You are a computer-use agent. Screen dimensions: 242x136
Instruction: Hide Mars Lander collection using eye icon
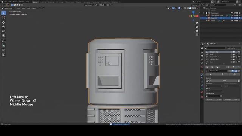click(x=234, y=13)
